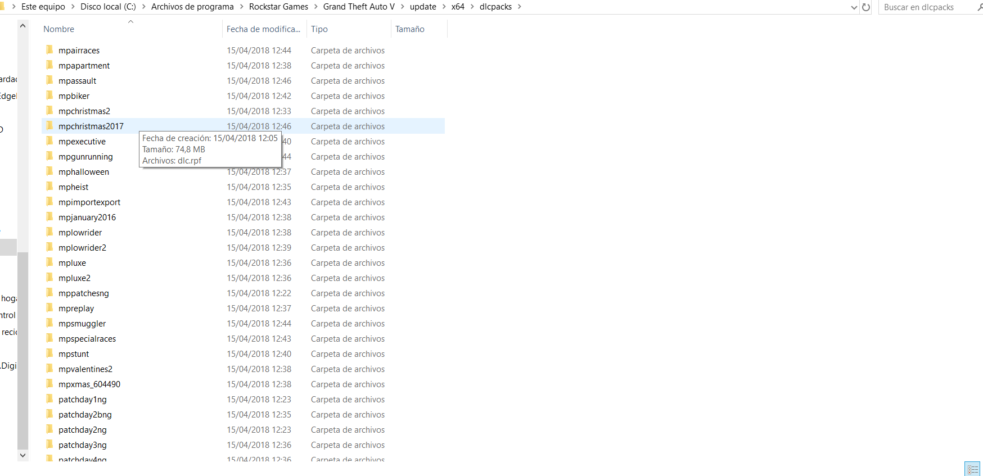
Task: Select the mpstunt folder icon
Action: click(x=49, y=353)
